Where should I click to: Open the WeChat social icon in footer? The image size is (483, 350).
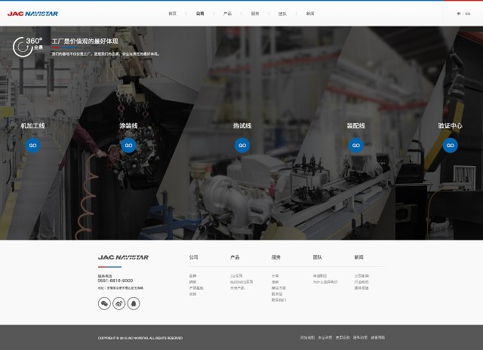pyautogui.click(x=104, y=303)
